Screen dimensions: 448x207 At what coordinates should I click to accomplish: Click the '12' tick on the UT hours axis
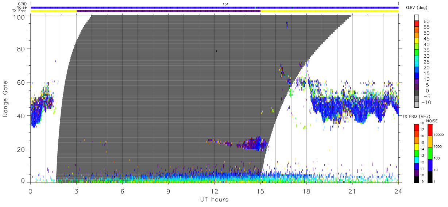214,191
